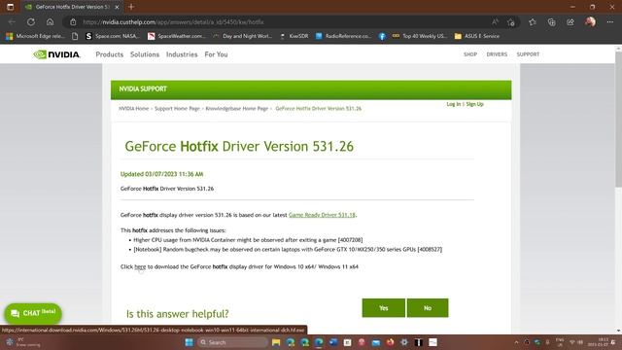Click the NVIDIA Home breadcrumb

point(134,108)
